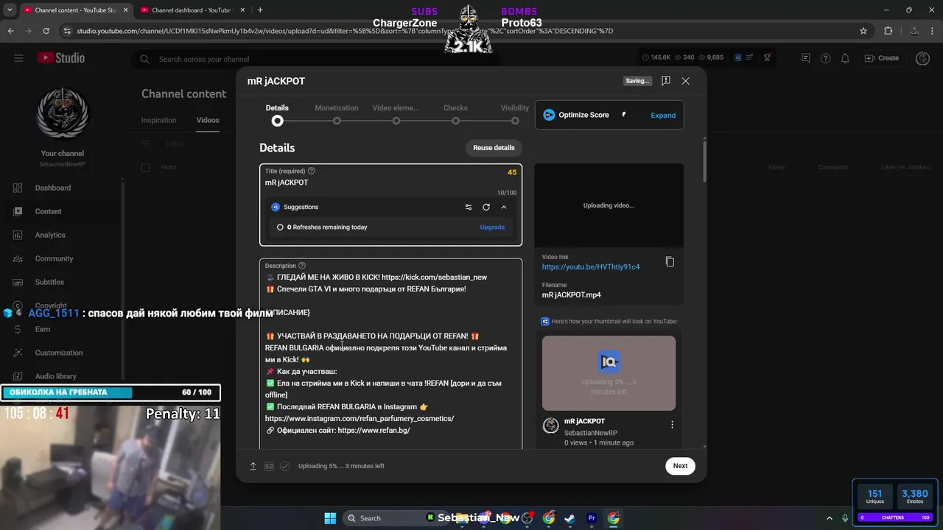Tick the select-all videos checkbox
This screenshot has width=943, height=530.
pyautogui.click(x=145, y=168)
